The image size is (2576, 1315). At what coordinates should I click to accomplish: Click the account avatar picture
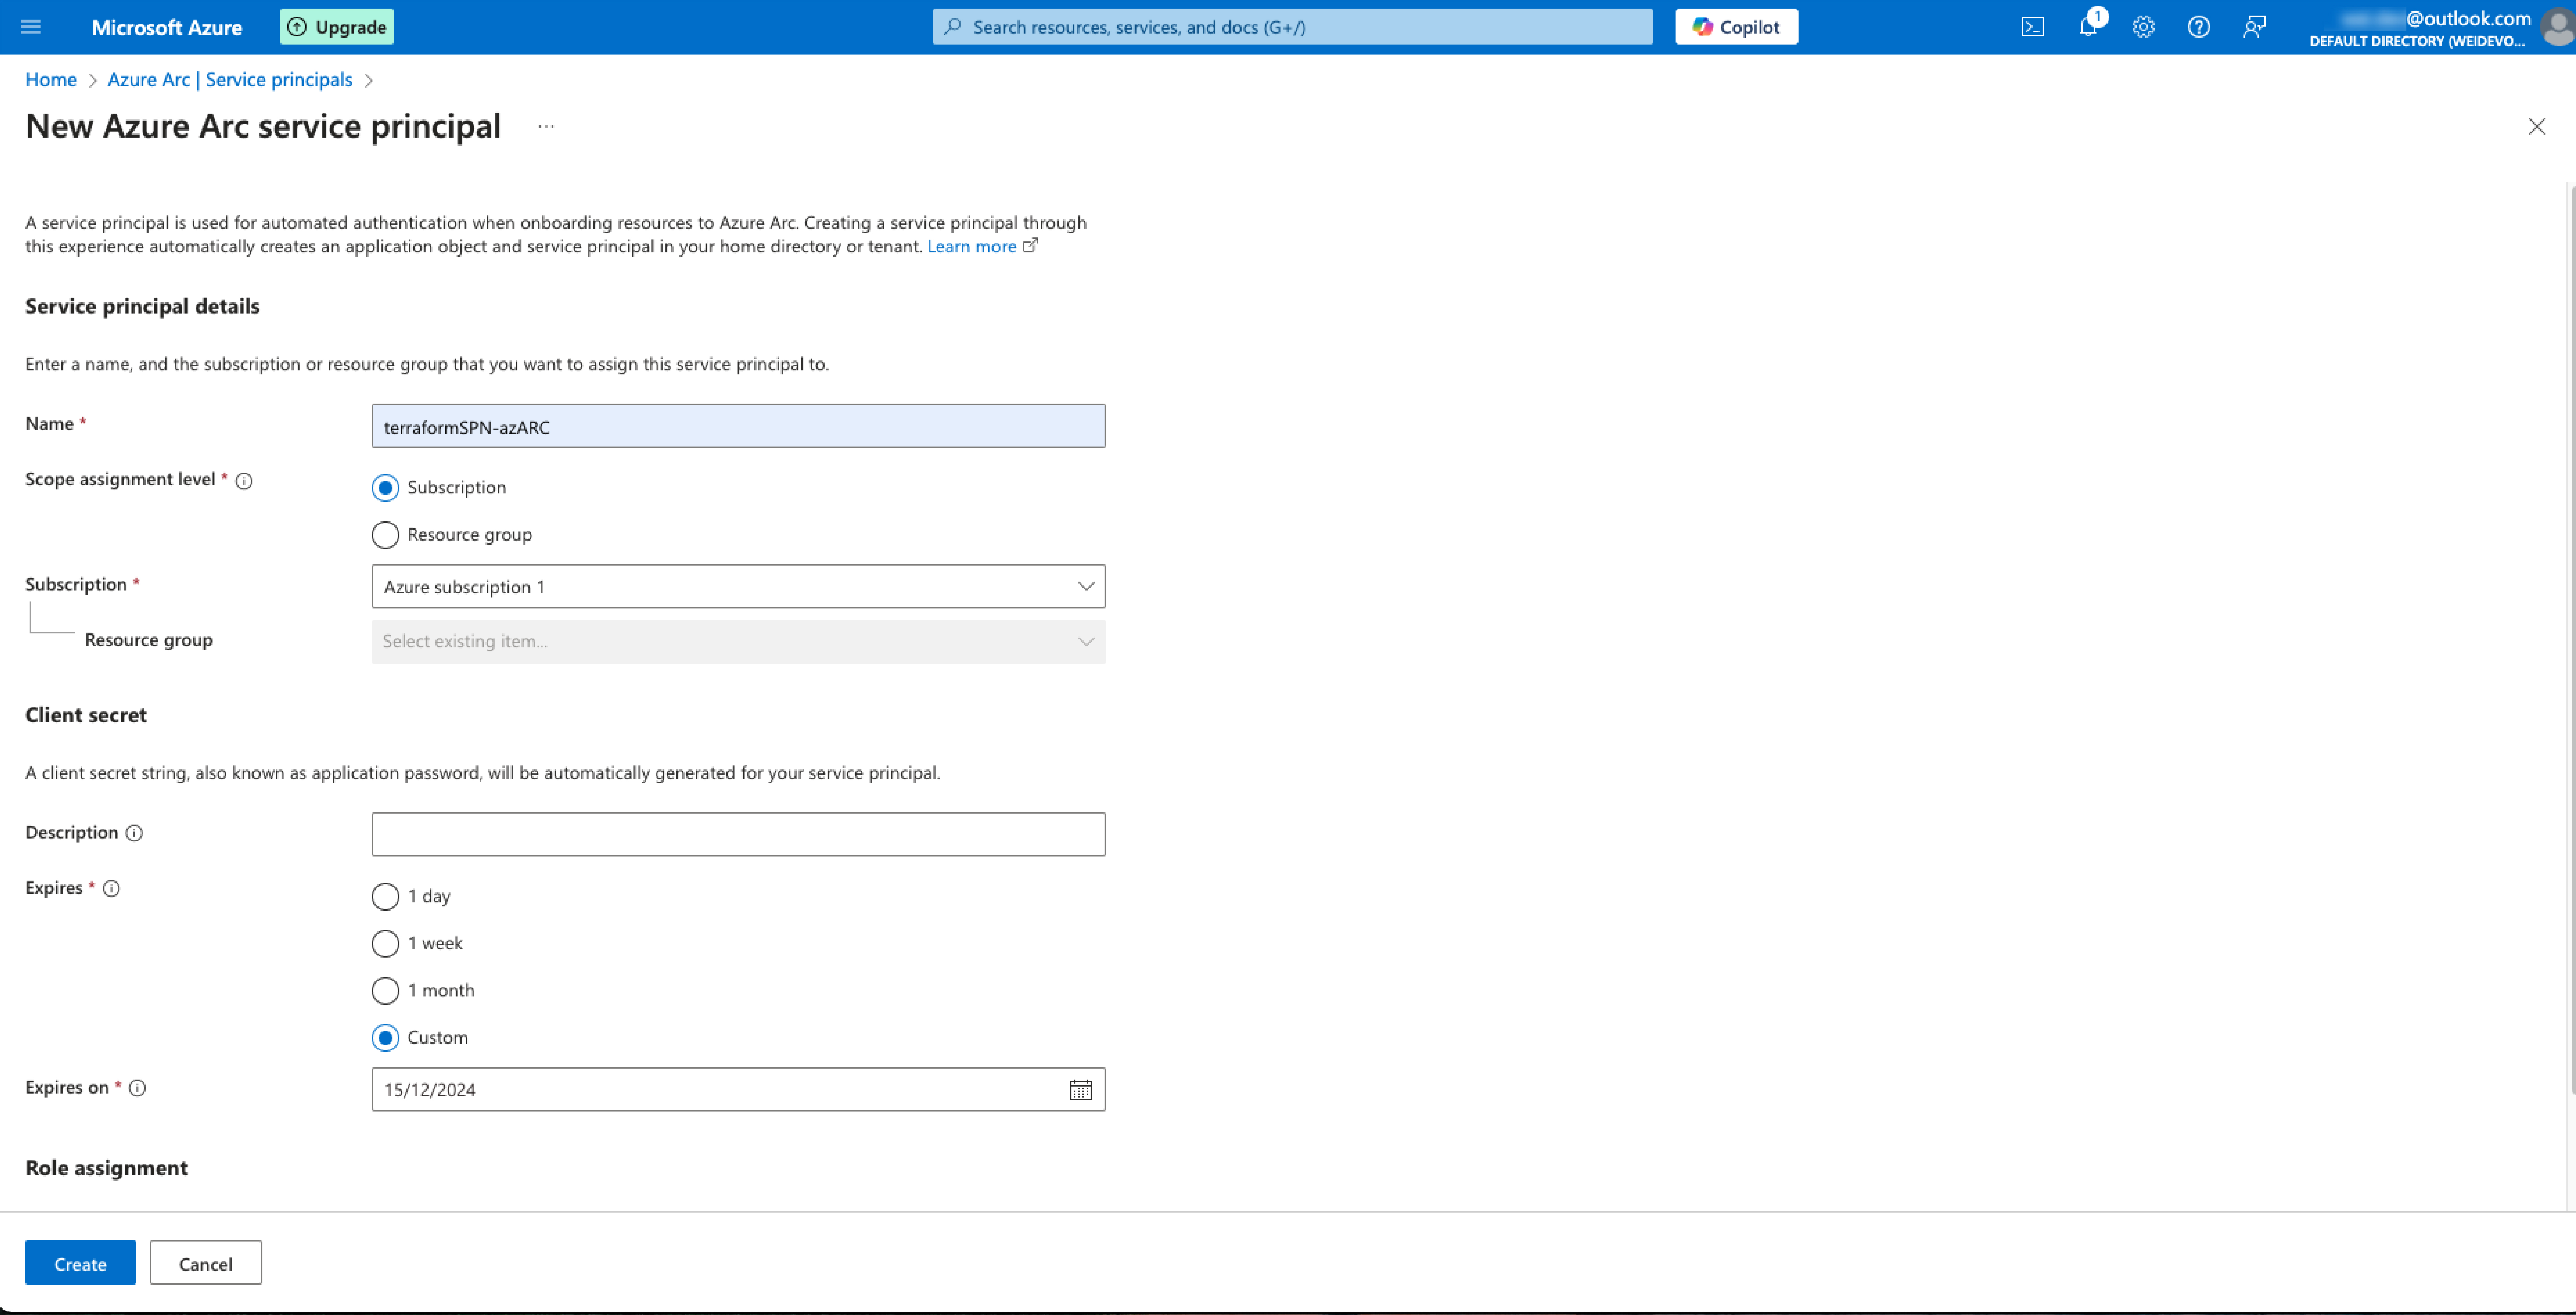(x=2558, y=27)
